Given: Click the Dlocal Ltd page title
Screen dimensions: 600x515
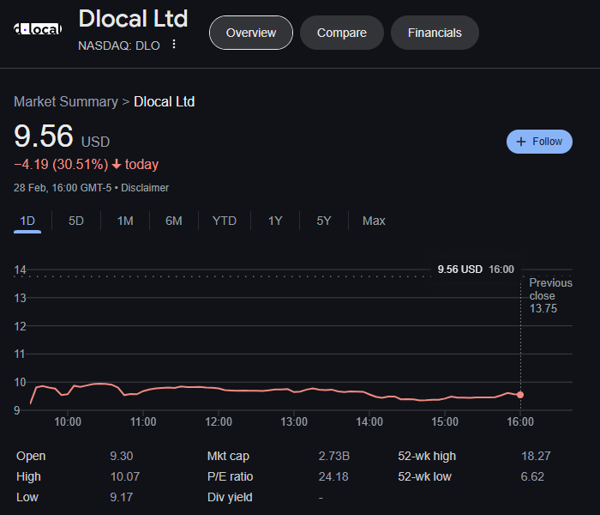Looking at the screenshot, I should tap(133, 19).
